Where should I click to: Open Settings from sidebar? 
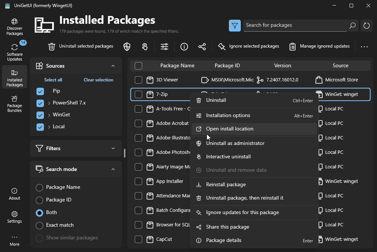[15, 217]
